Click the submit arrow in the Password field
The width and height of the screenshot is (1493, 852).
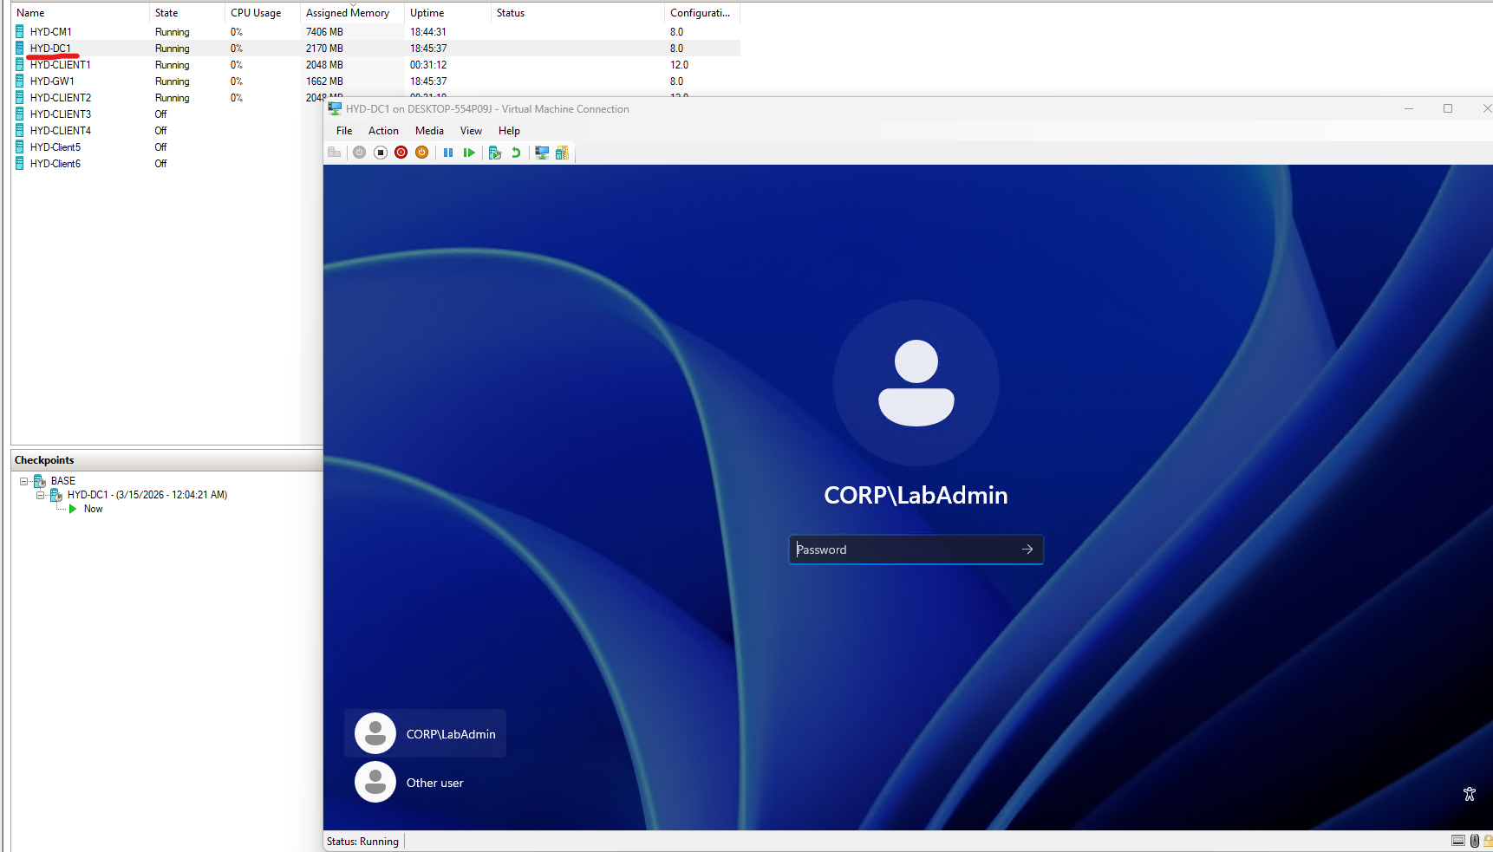tap(1027, 550)
